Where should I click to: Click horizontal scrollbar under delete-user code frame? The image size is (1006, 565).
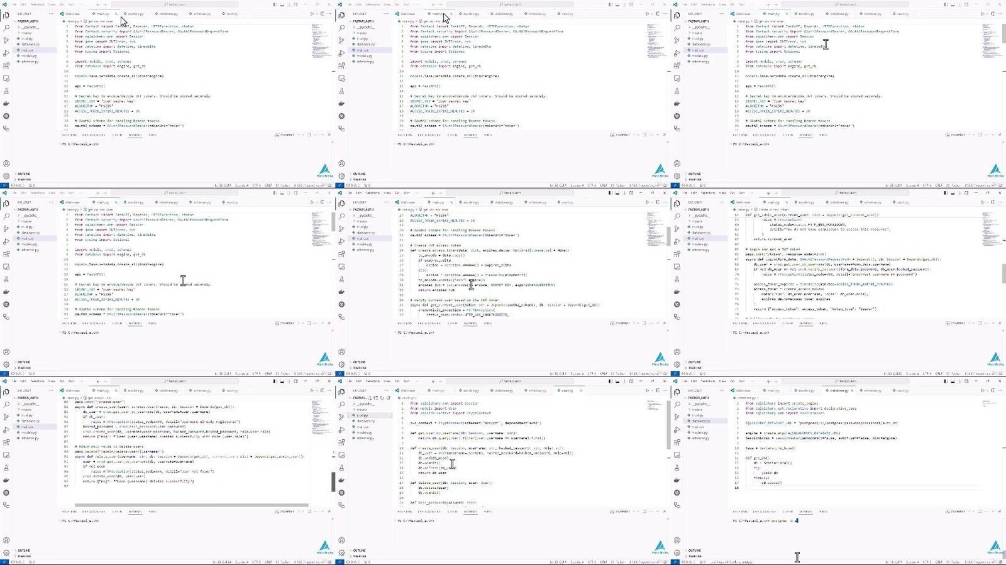192,505
